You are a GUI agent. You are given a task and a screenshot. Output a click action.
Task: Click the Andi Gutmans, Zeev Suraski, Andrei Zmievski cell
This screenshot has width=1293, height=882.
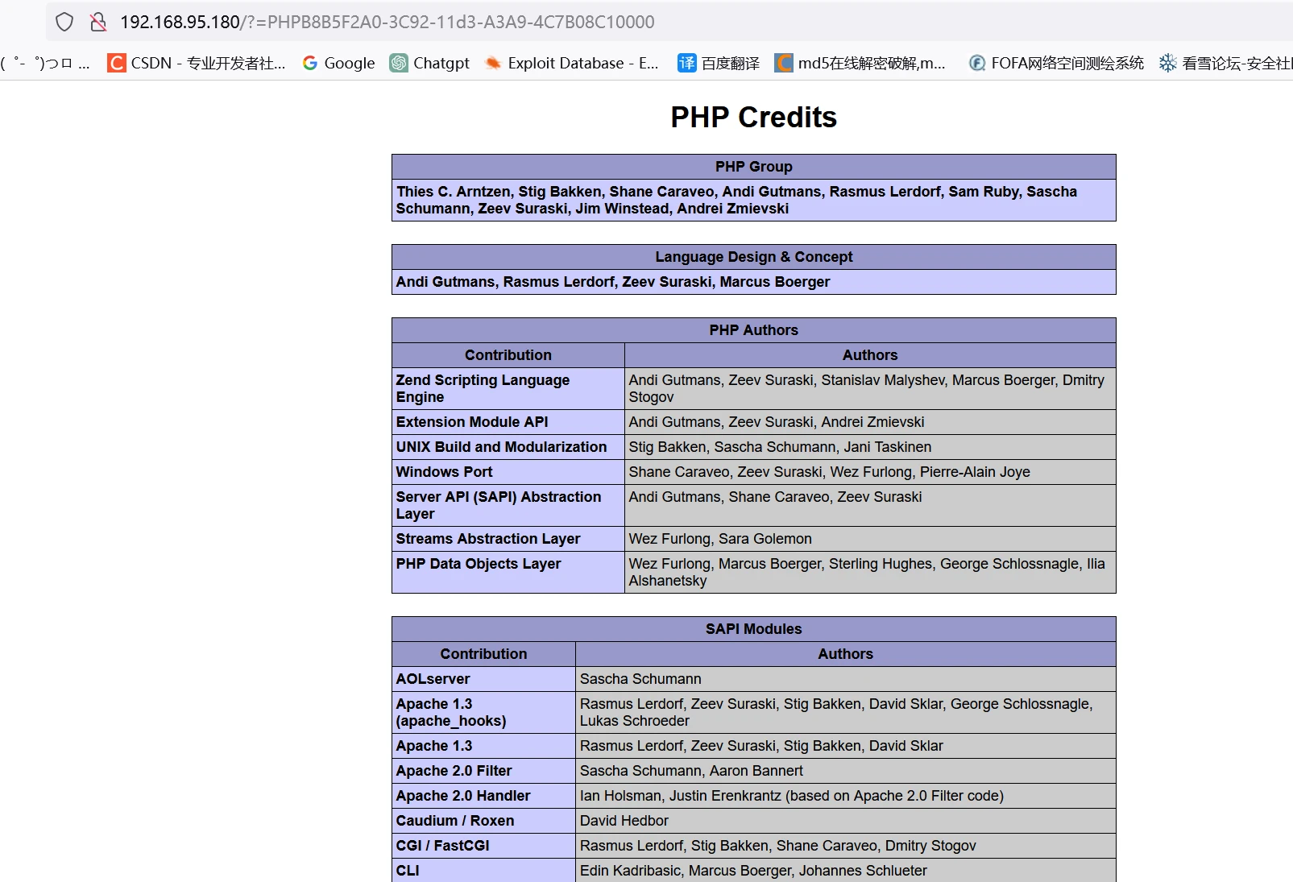click(870, 422)
